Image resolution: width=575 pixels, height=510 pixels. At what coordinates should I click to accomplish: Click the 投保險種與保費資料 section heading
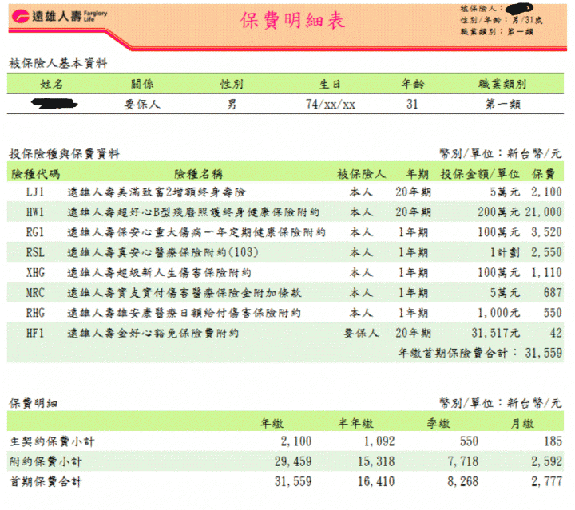coord(64,154)
